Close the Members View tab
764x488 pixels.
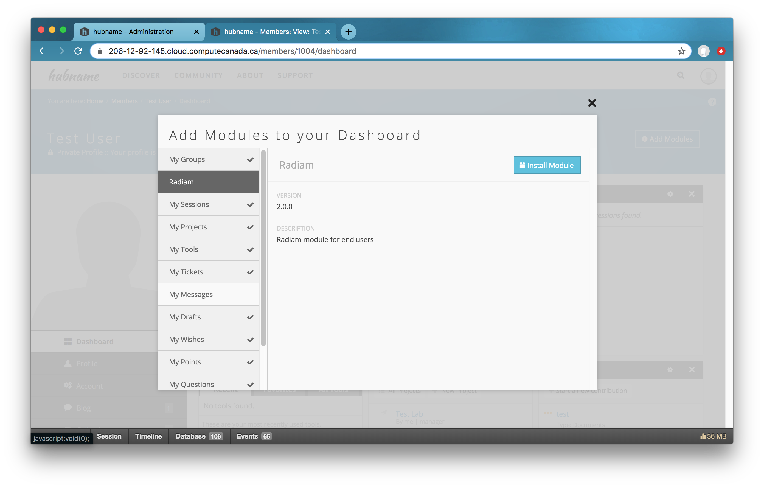(328, 32)
